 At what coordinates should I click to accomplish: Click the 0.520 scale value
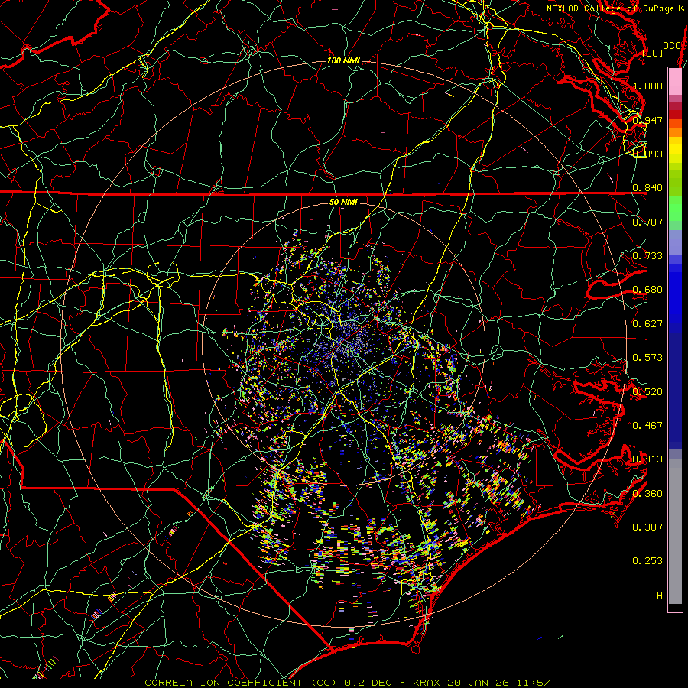pos(647,392)
